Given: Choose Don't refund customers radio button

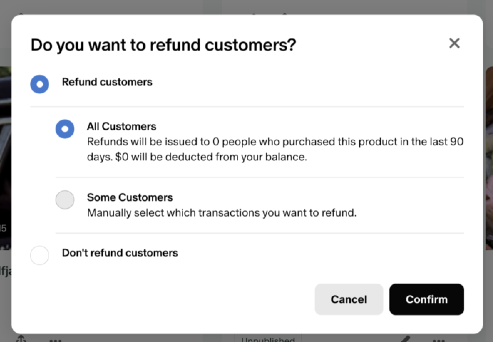Looking at the screenshot, I should pos(40,255).
